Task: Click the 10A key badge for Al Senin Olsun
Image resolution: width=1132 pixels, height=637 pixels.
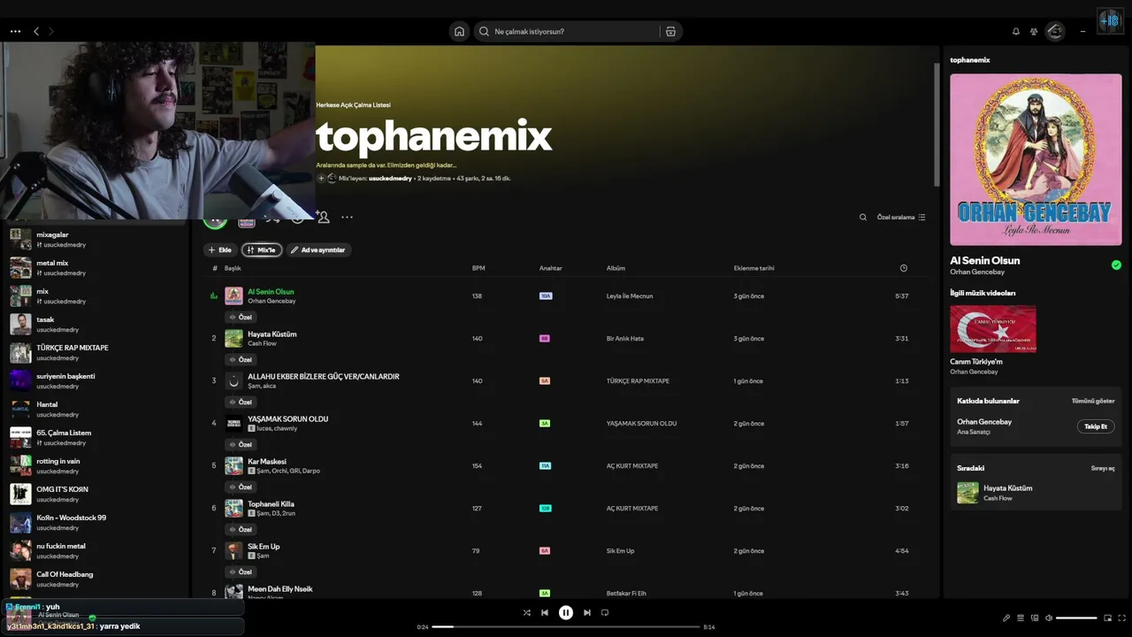Action: pos(546,295)
